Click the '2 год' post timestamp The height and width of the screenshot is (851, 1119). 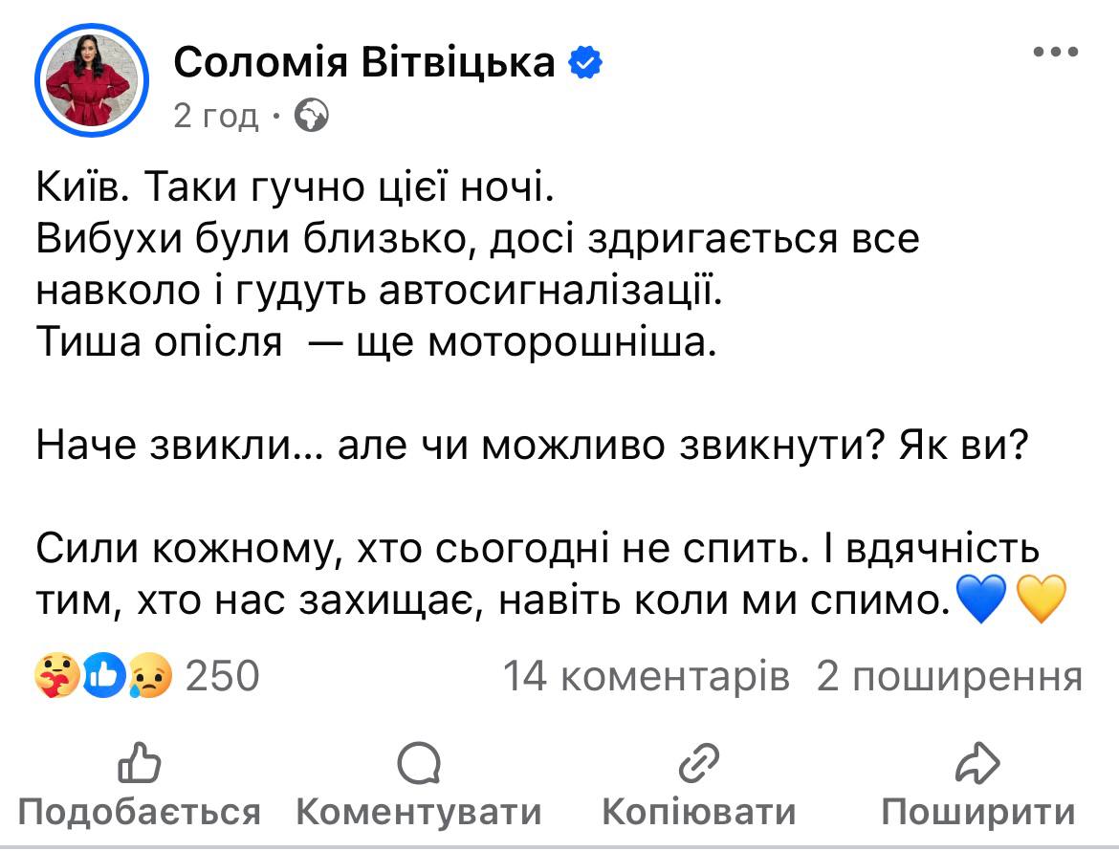tap(216, 116)
